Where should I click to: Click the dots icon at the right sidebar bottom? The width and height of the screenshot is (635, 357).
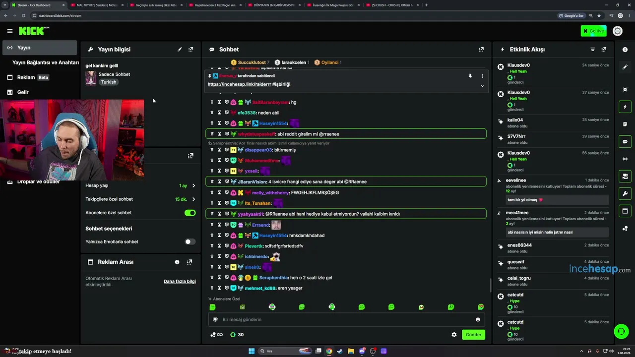point(625,229)
